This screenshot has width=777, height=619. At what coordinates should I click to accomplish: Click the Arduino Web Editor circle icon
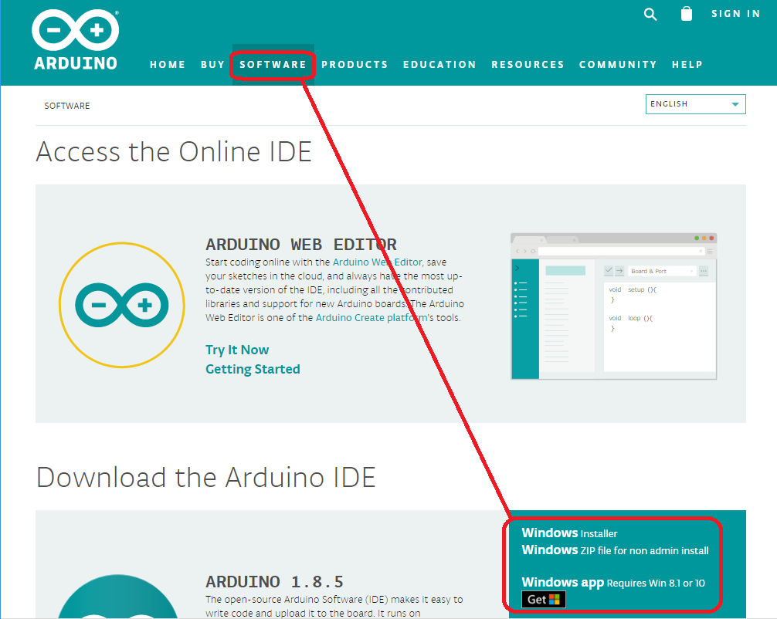coord(121,305)
